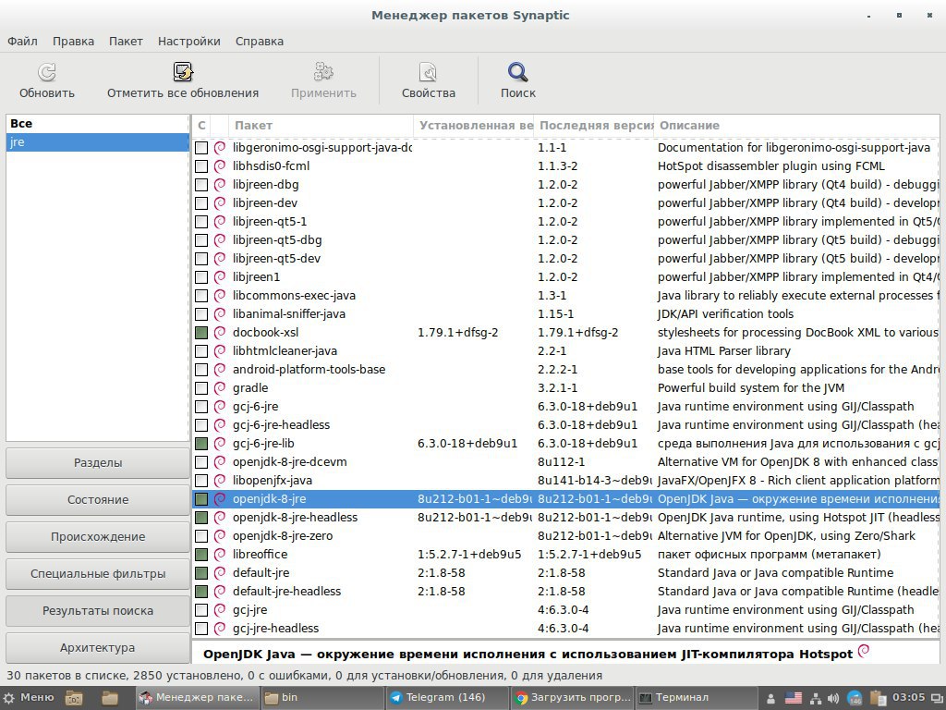The image size is (946, 710).
Task: Open Telegram from the taskbar
Action: point(446,697)
